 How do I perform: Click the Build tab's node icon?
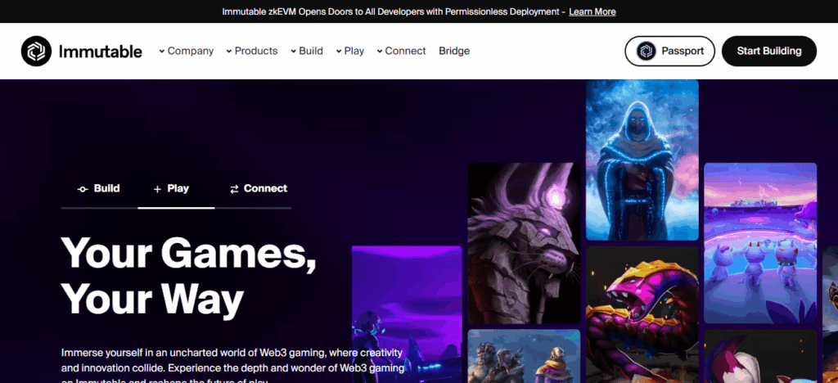pos(82,189)
